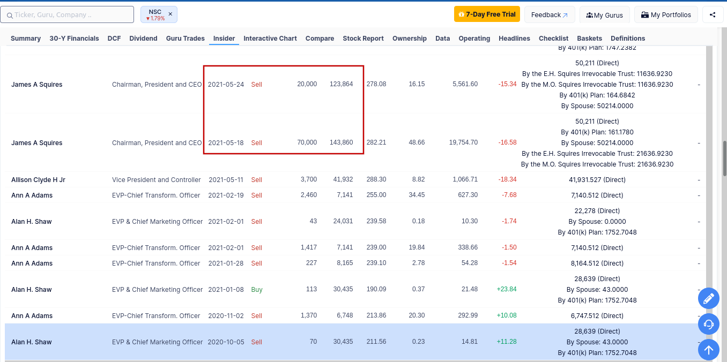The height and width of the screenshot is (362, 727).
Task: Open the DCF tab
Action: point(114,39)
